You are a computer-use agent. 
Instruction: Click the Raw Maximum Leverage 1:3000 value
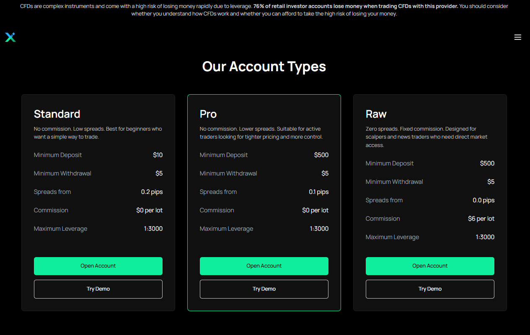coord(485,237)
